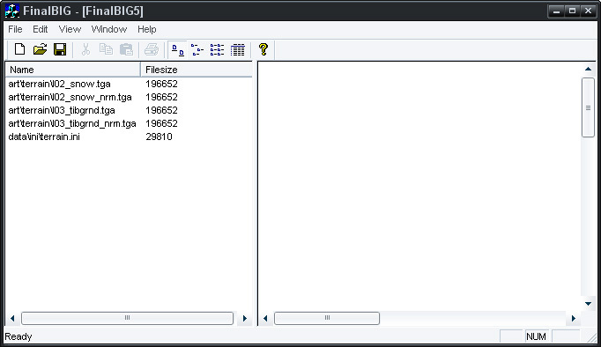Open the View menu

point(70,29)
